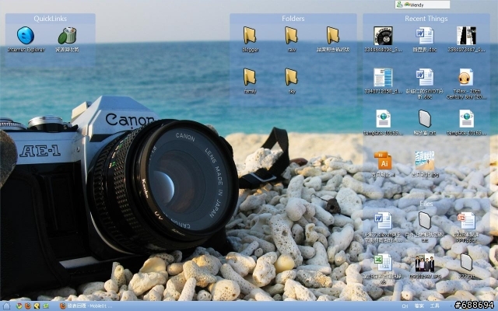Open the Recycle Bin icon in QuickLinks
The image size is (498, 311).
[67, 35]
